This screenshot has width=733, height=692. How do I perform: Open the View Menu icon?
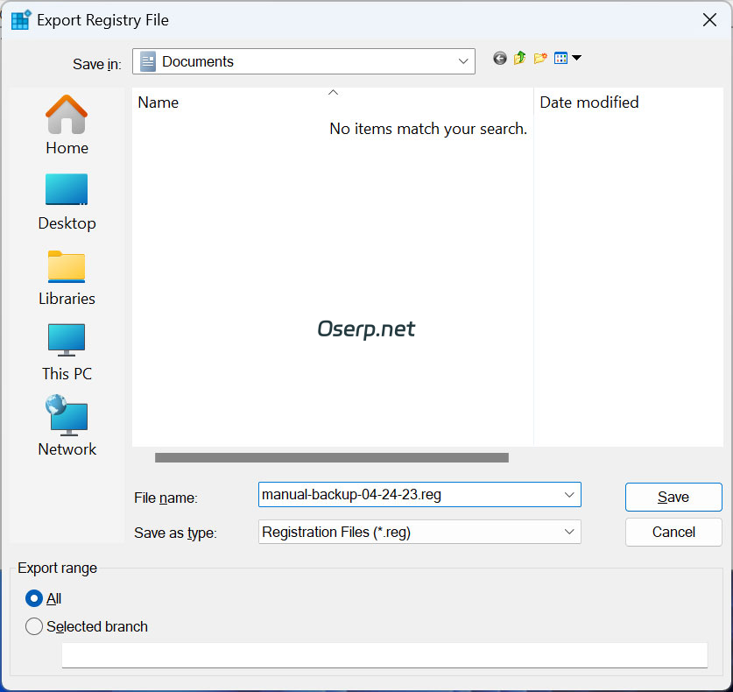point(567,59)
